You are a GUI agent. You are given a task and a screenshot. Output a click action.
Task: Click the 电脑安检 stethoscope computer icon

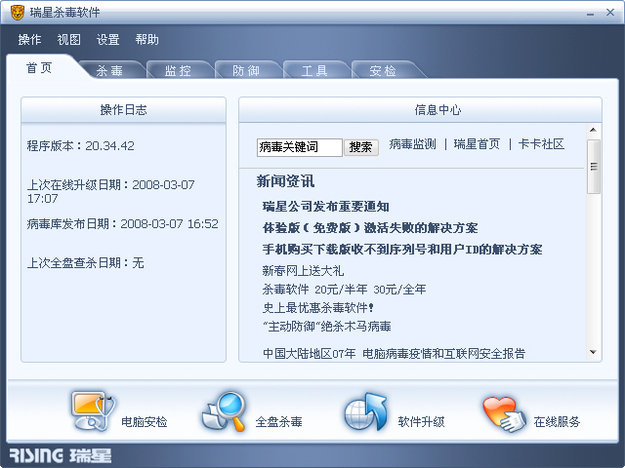coord(93,411)
